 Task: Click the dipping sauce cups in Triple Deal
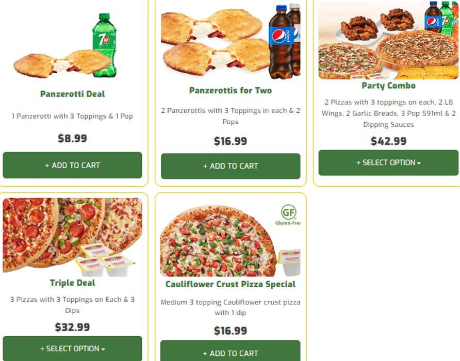[105, 260]
